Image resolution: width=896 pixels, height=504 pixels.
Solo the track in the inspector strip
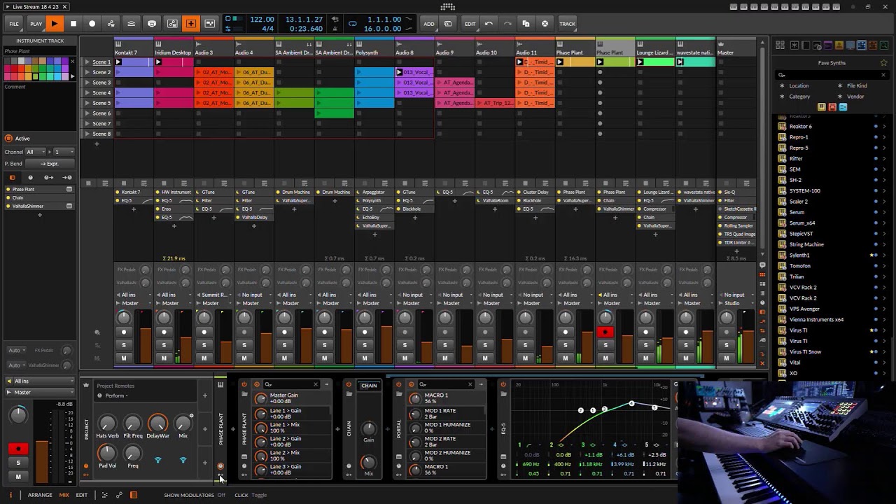coord(18,463)
